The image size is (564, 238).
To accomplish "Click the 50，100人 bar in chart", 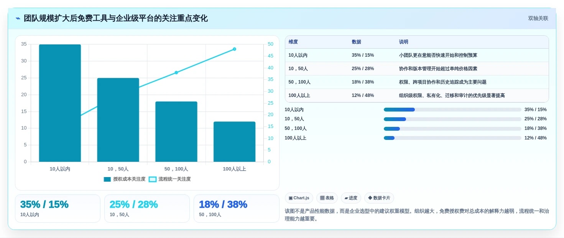I will (x=176, y=132).
